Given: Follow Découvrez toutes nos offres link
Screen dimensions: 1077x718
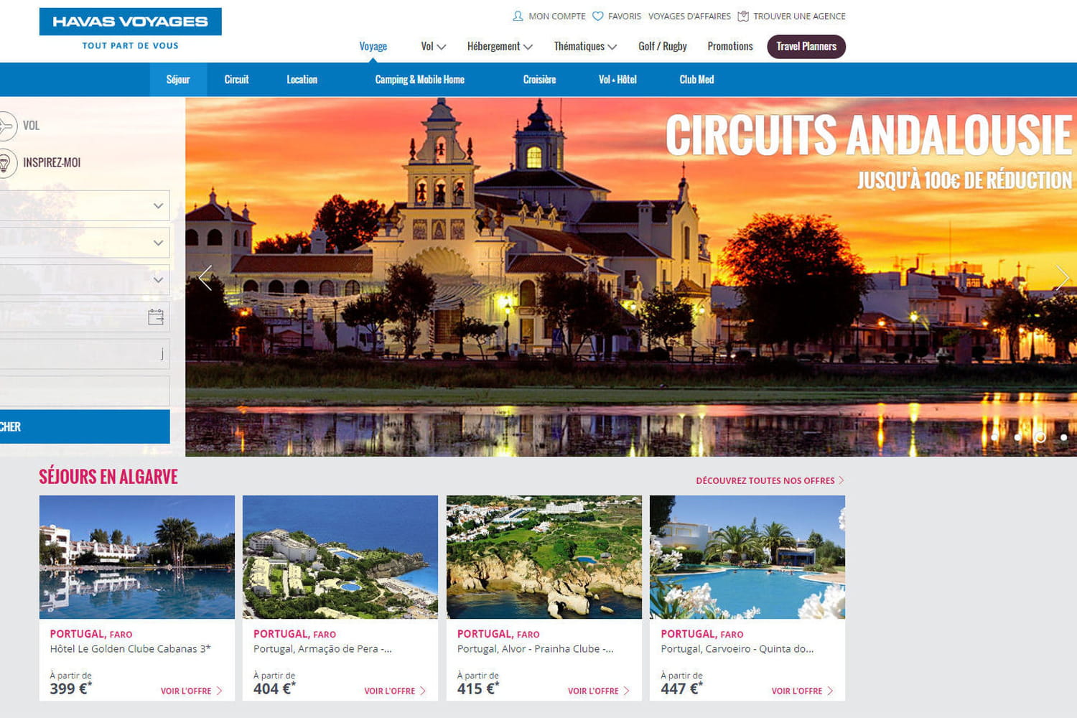Looking at the screenshot, I should (x=770, y=480).
